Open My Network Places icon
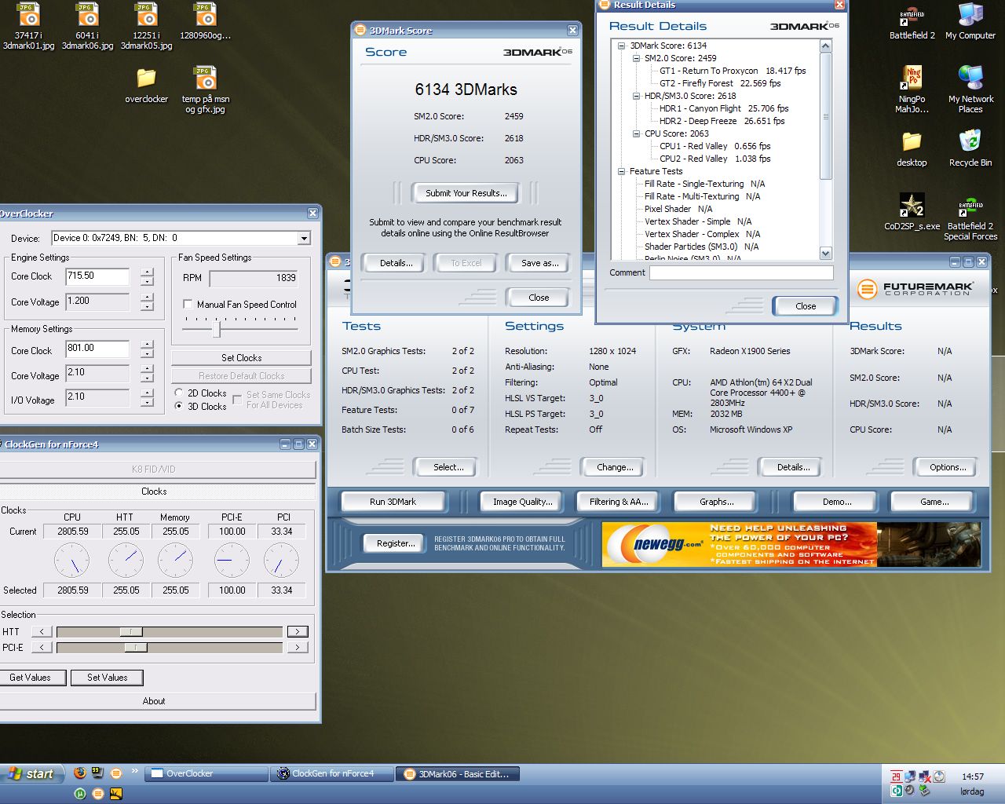The height and width of the screenshot is (804, 1005). 970,90
